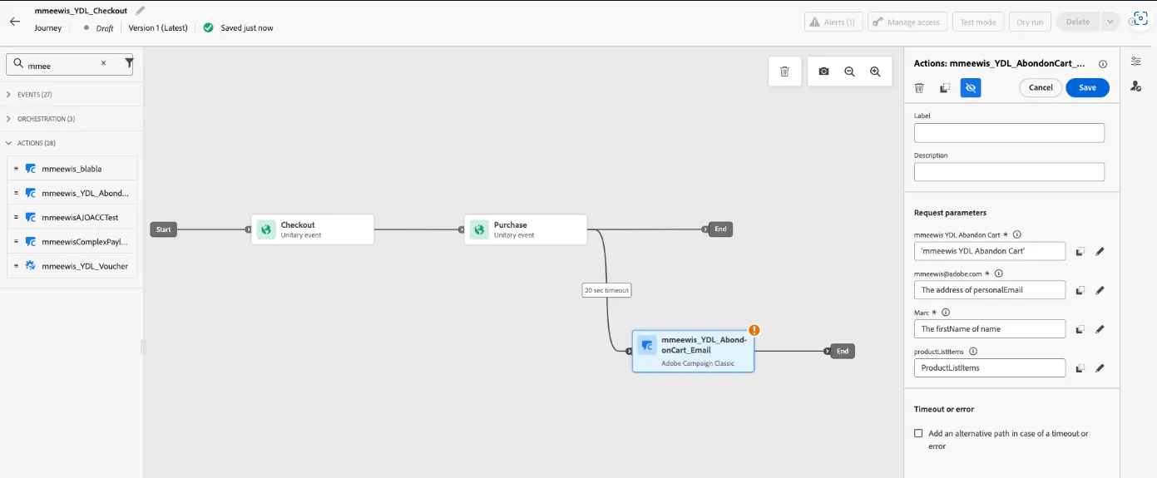Click the Dry run button
This screenshot has height=478, width=1157.
[x=1030, y=22]
